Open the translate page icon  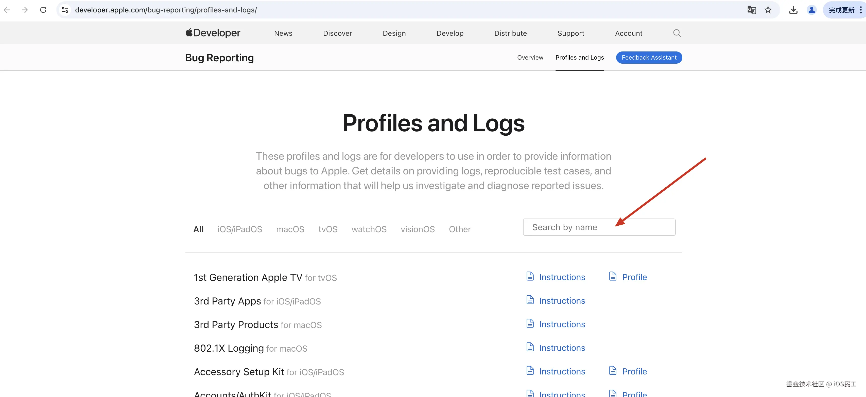point(752,10)
